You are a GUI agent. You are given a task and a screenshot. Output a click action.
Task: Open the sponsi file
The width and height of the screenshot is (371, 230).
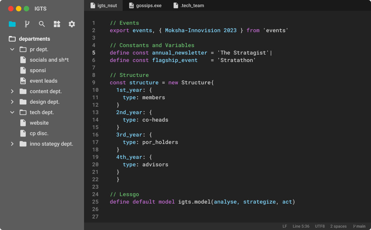[38, 70]
